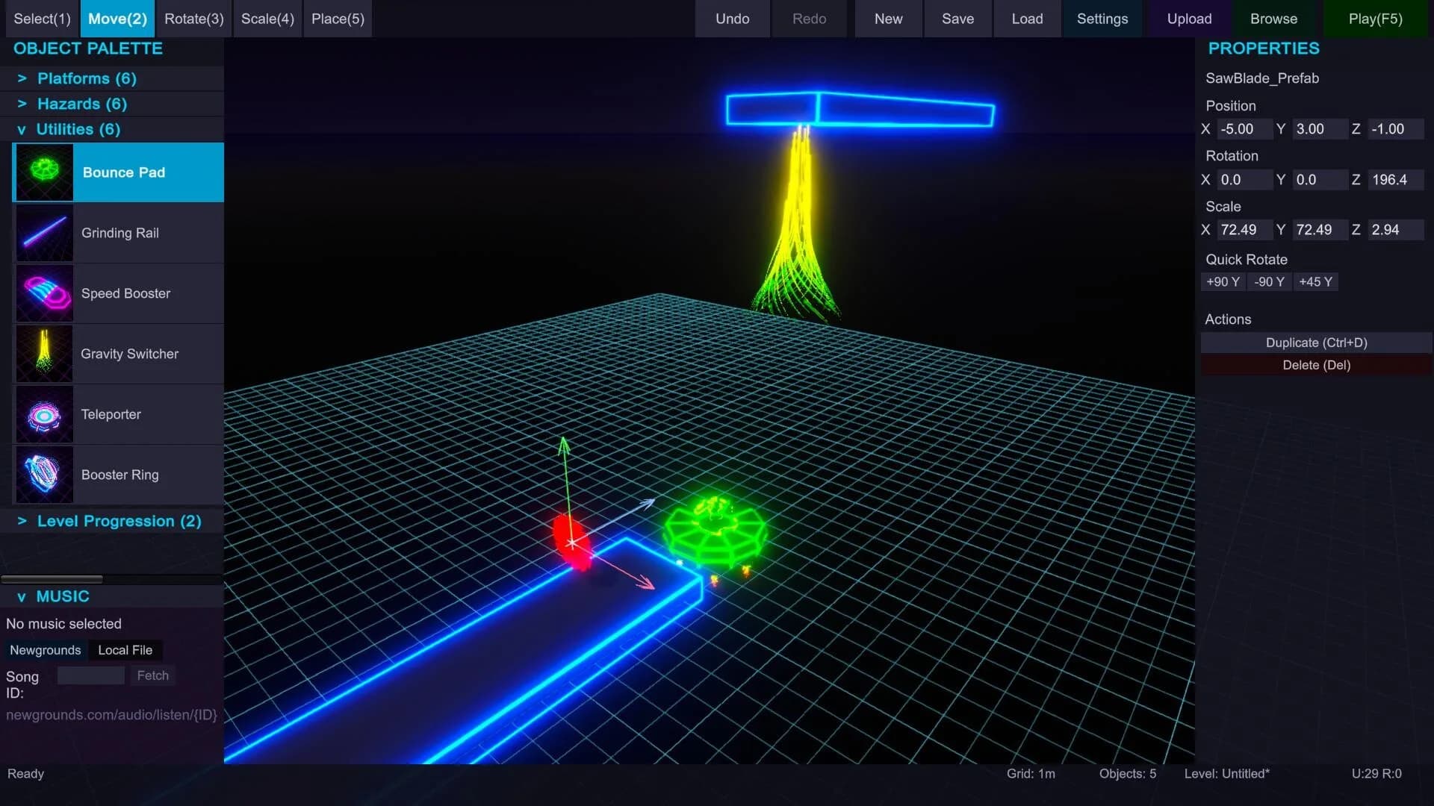Pick the Grinding Rail icon
Image resolution: width=1434 pixels, height=806 pixels.
(x=45, y=233)
